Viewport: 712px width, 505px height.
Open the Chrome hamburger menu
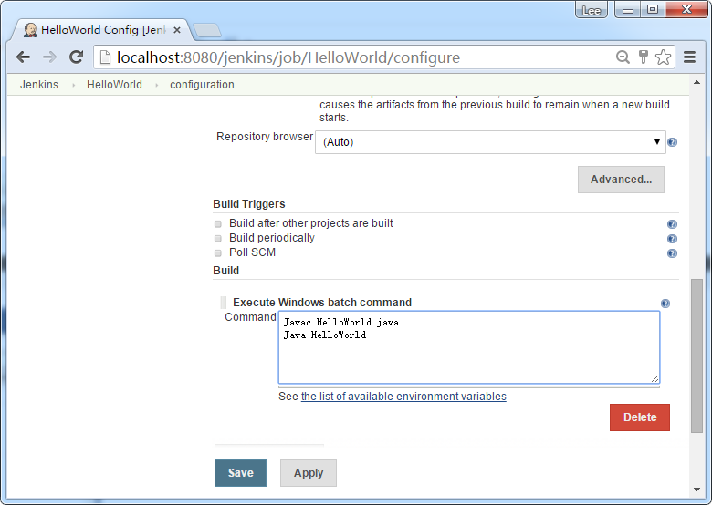pyautogui.click(x=690, y=57)
